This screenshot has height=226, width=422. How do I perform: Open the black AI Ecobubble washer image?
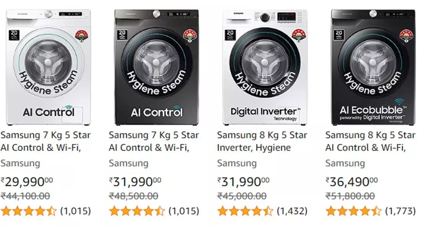coord(373,67)
